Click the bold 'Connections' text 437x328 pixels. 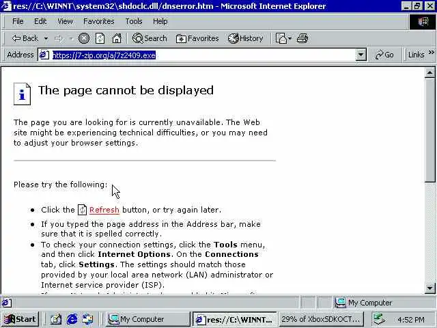pos(231,254)
